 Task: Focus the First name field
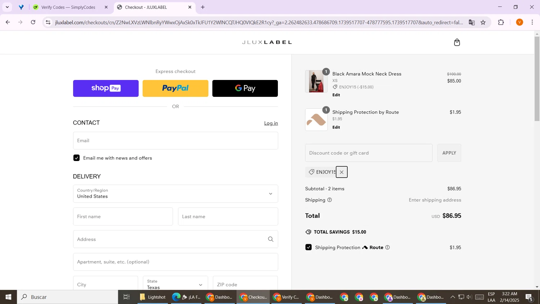pyautogui.click(x=123, y=216)
